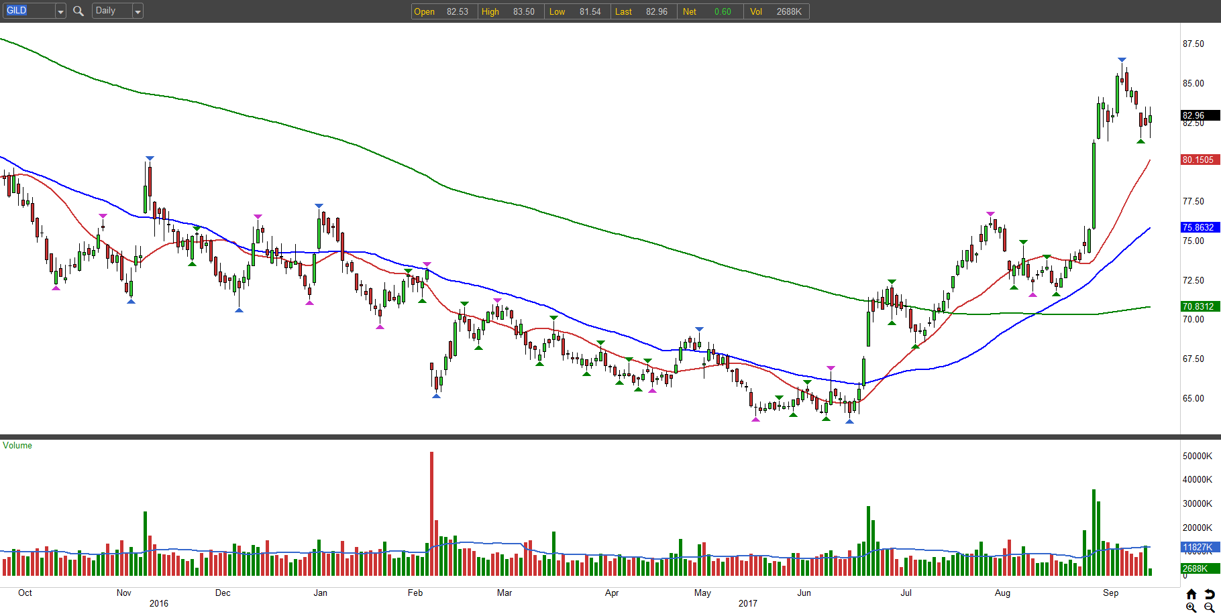The width and height of the screenshot is (1221, 614).
Task: Click the 72.50 price axis label
Action: click(x=1193, y=280)
